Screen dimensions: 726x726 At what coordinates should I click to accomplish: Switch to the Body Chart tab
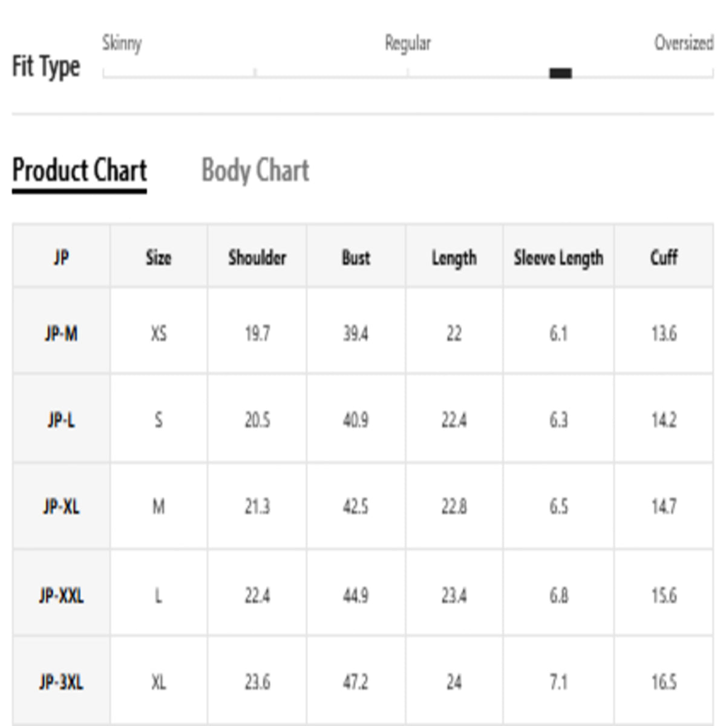(255, 171)
